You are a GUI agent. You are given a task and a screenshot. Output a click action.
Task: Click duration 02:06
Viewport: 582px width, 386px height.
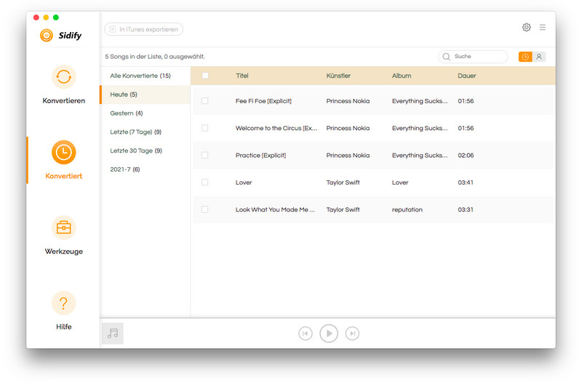[466, 155]
